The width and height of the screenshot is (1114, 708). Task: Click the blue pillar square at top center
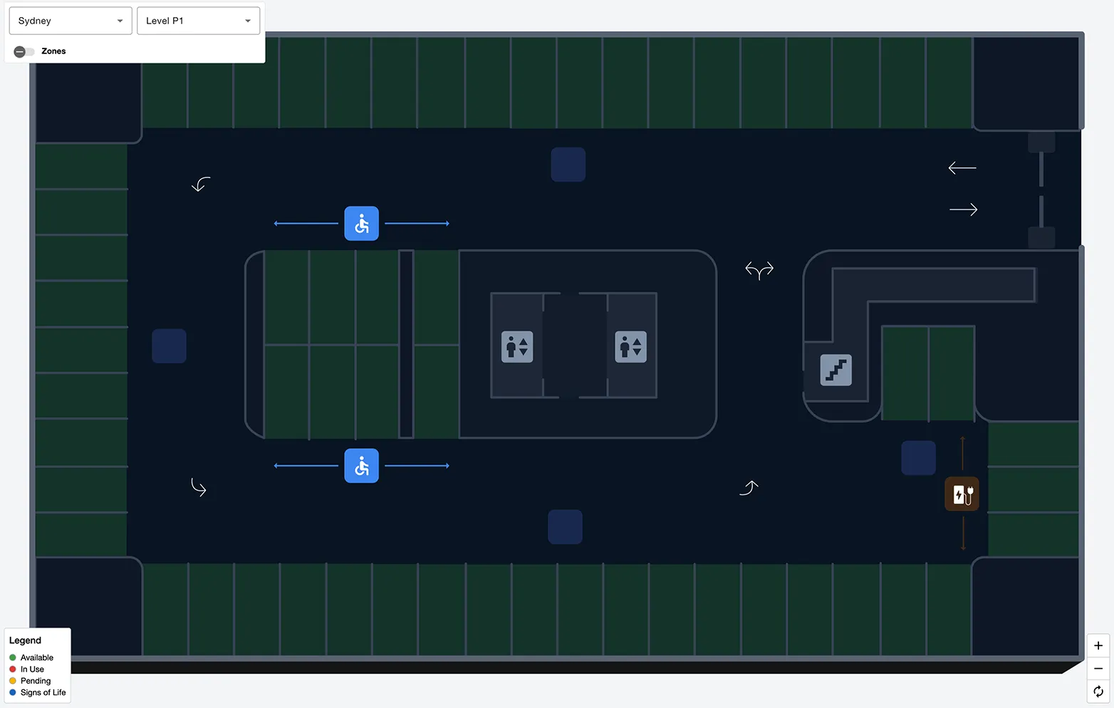pyautogui.click(x=568, y=165)
